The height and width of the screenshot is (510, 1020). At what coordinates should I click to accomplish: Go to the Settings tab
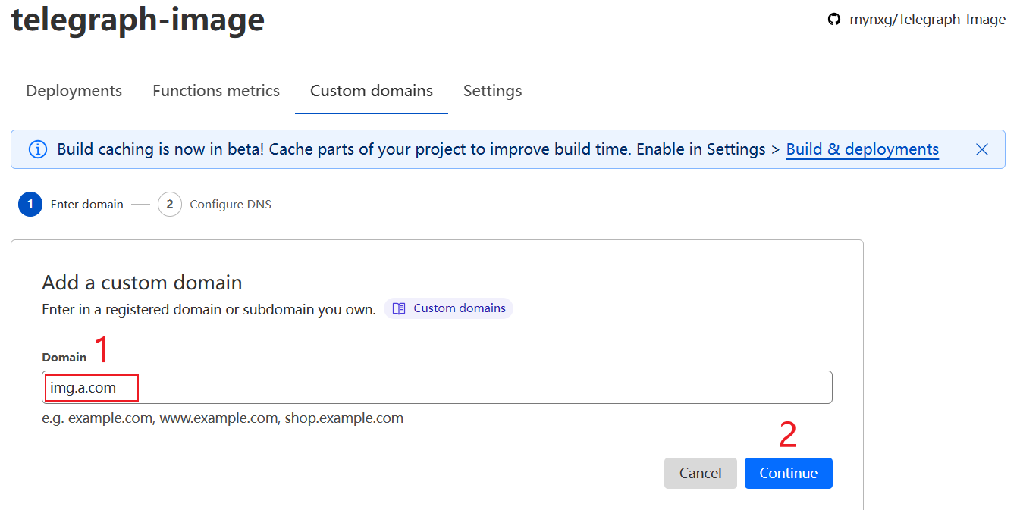[492, 91]
